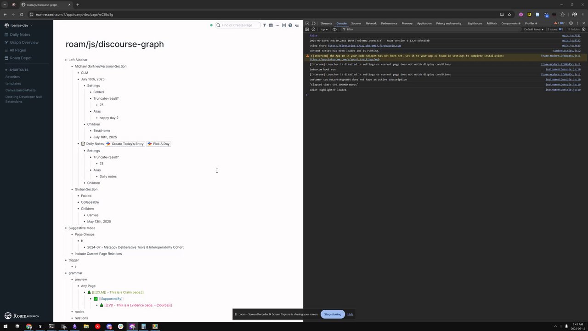Collapse the Left Sidebar bullet

[66, 60]
